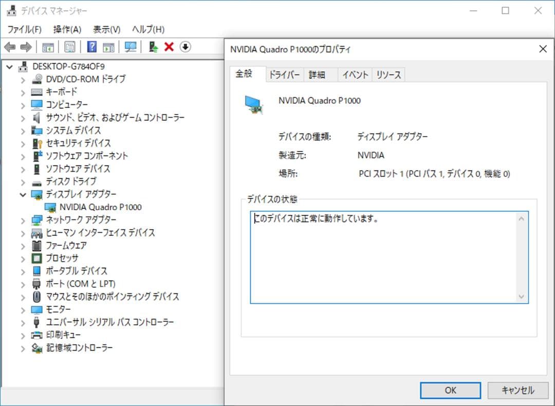Open the 表示(V) menu

tap(106, 29)
